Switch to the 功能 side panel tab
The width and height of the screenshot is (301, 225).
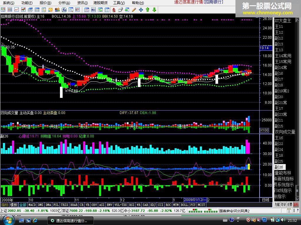point(277,204)
